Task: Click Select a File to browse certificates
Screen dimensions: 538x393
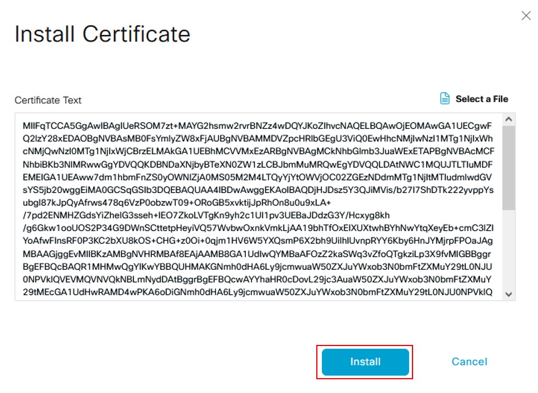Action: point(481,98)
